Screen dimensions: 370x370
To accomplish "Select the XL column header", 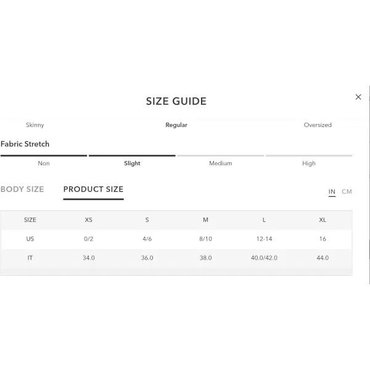I will (323, 220).
